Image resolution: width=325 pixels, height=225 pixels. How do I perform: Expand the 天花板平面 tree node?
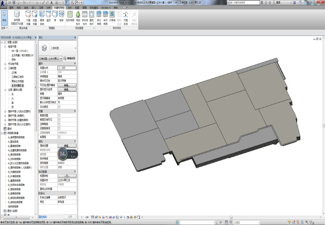point(5,64)
